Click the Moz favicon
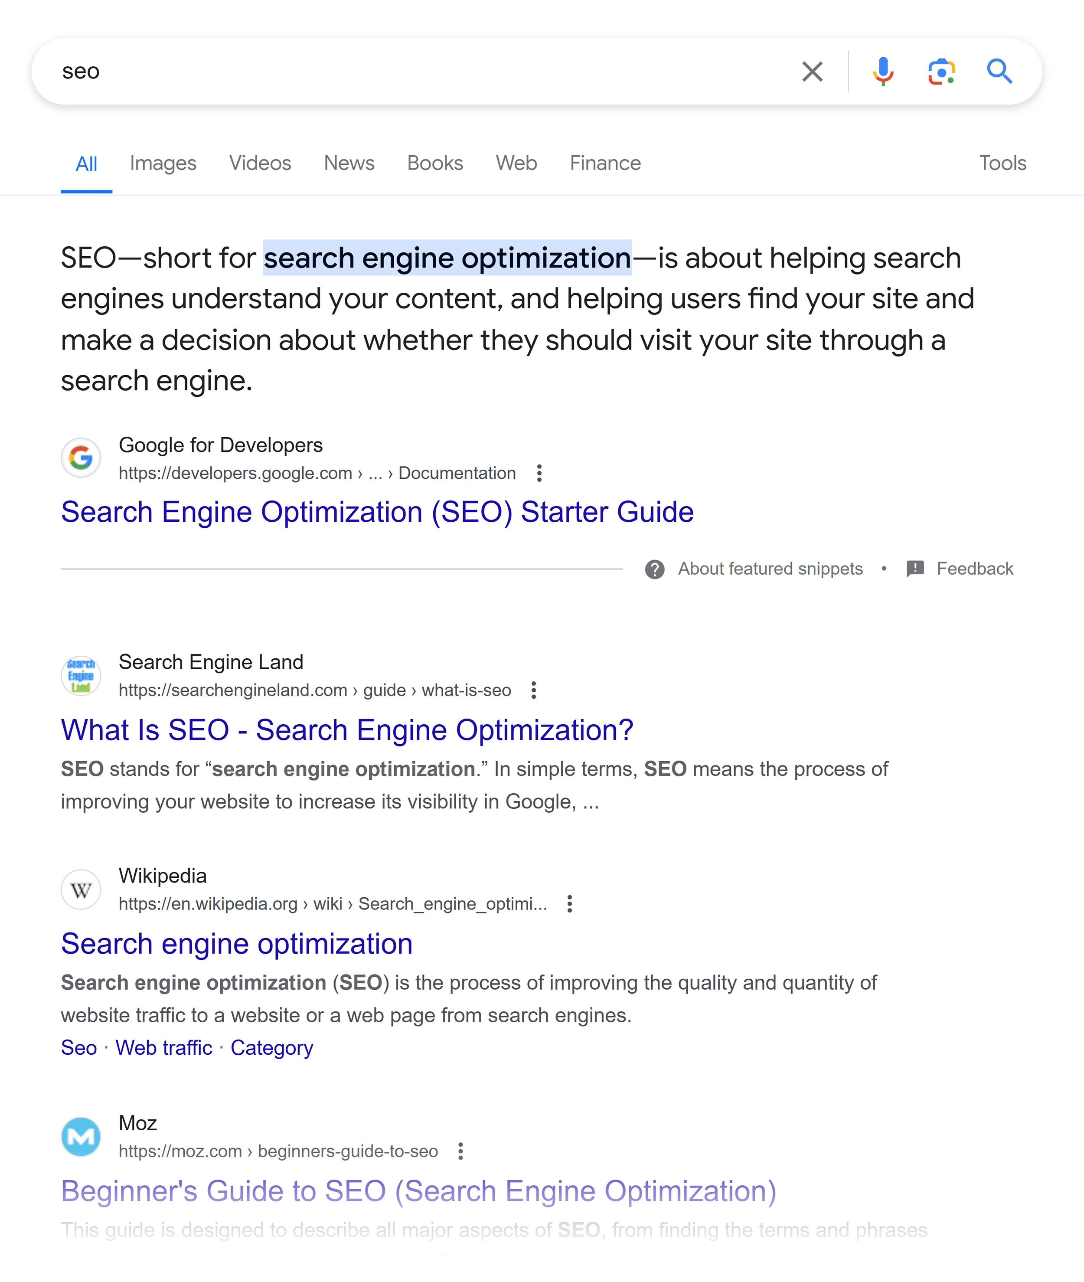This screenshot has width=1084, height=1282. pyautogui.click(x=81, y=1136)
